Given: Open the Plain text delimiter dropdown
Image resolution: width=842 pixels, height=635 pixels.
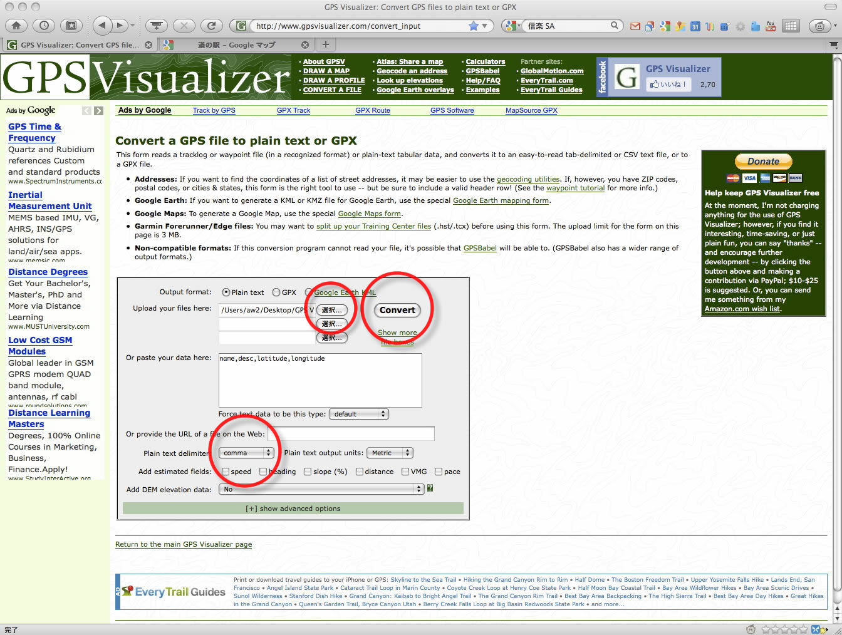Looking at the screenshot, I should tap(246, 453).
